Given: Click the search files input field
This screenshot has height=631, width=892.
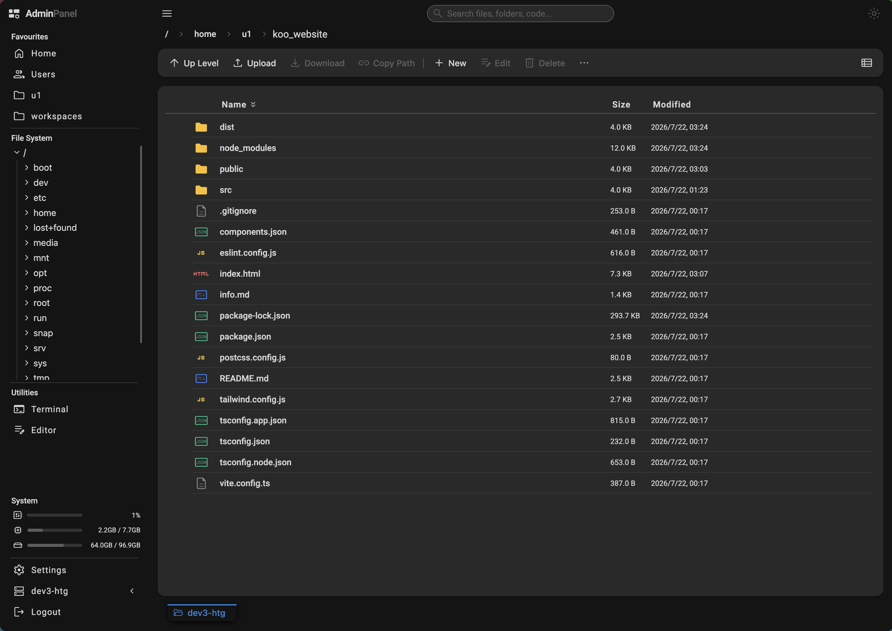Looking at the screenshot, I should [x=520, y=14].
